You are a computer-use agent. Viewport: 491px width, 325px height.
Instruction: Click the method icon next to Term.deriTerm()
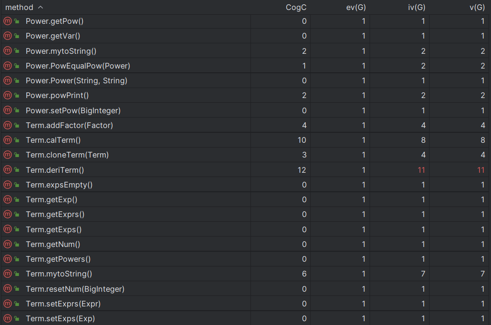[x=7, y=170]
